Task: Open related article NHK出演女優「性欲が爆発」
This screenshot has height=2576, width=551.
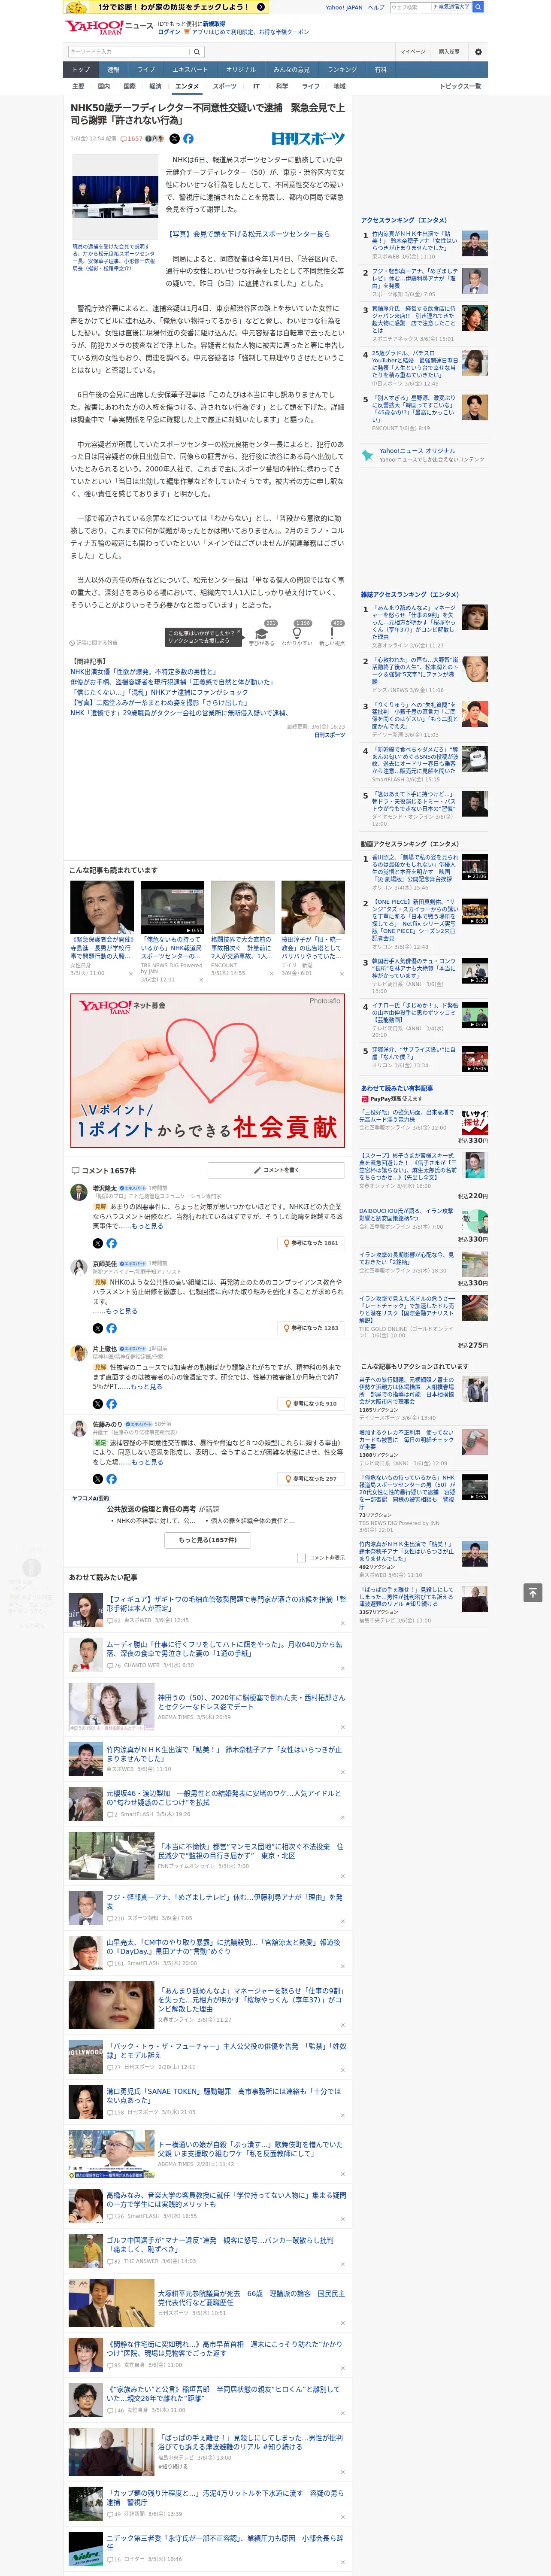Action: coord(143,671)
